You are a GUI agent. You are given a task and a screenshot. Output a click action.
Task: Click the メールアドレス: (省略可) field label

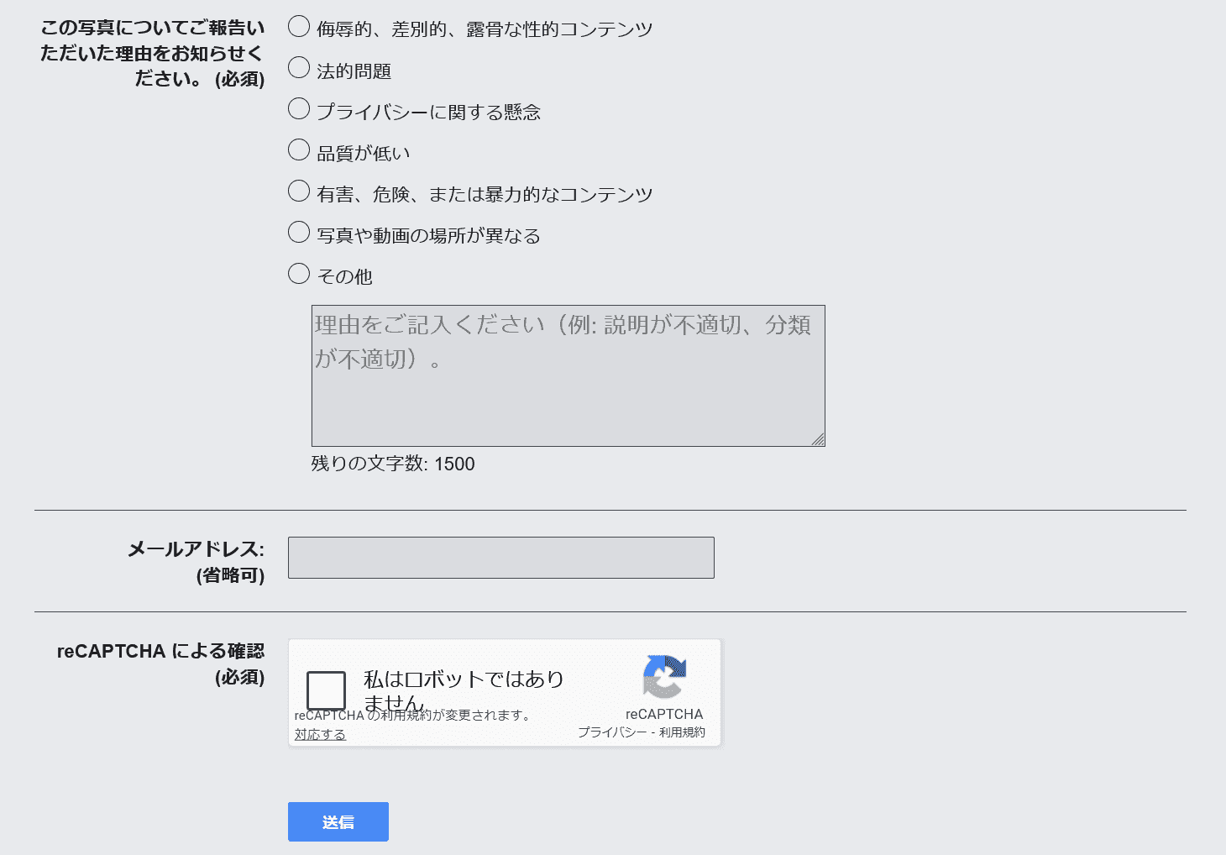click(x=196, y=561)
